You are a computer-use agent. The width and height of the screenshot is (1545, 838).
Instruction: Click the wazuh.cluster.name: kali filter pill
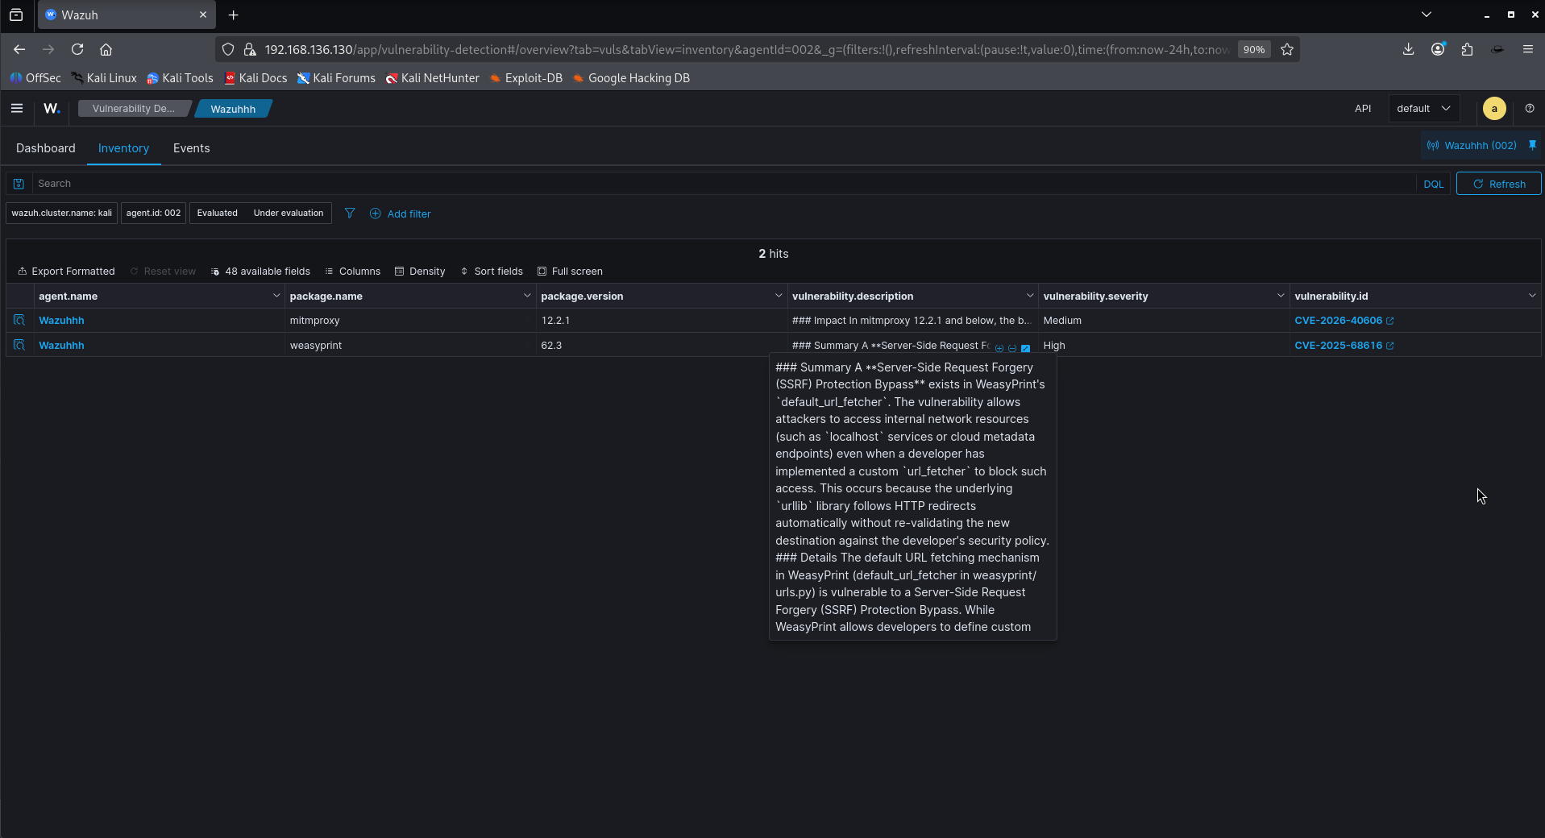point(62,213)
